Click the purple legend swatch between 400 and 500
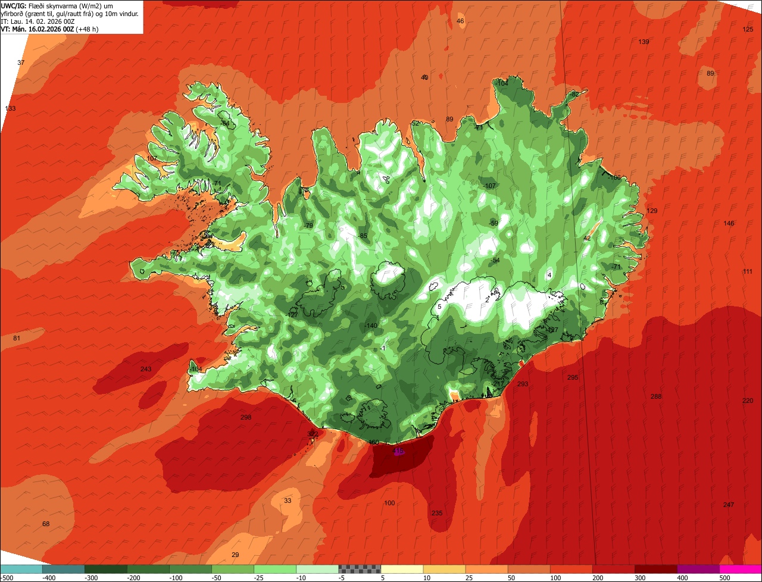 point(698,569)
